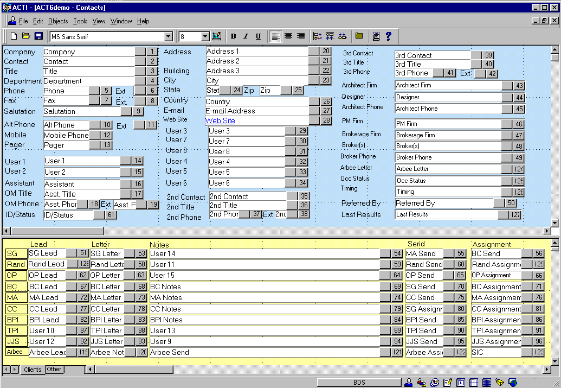The width and height of the screenshot is (561, 388).
Task: Open the Tools menu
Action: (x=80, y=21)
